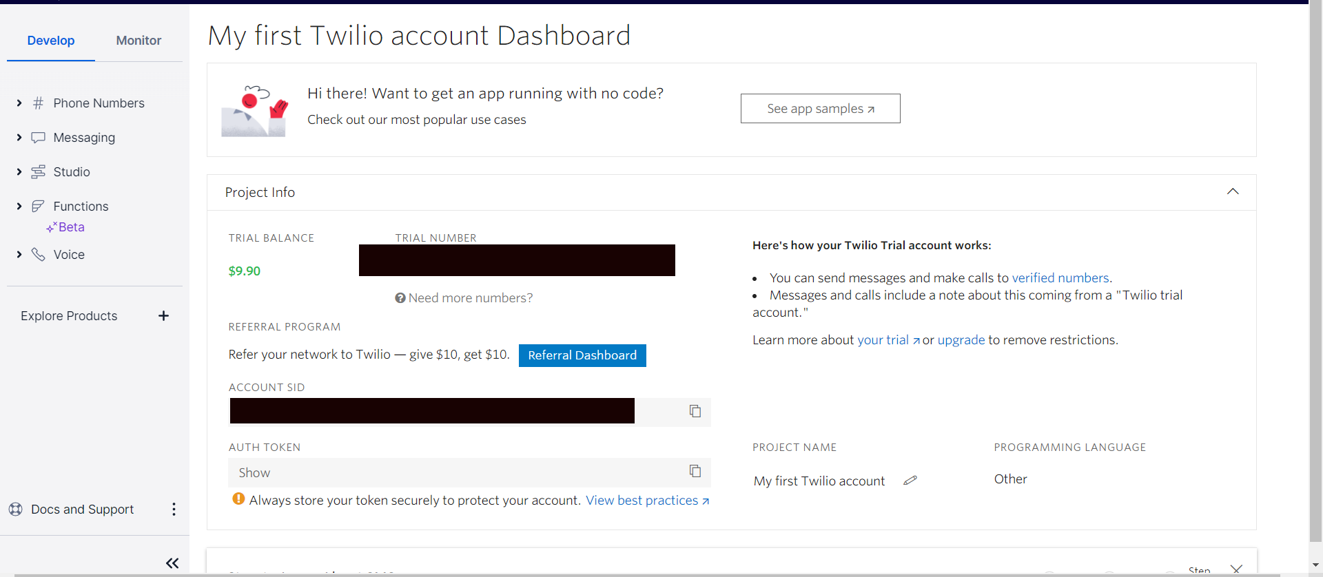Click the See app samples button
1323x577 pixels.
[820, 109]
